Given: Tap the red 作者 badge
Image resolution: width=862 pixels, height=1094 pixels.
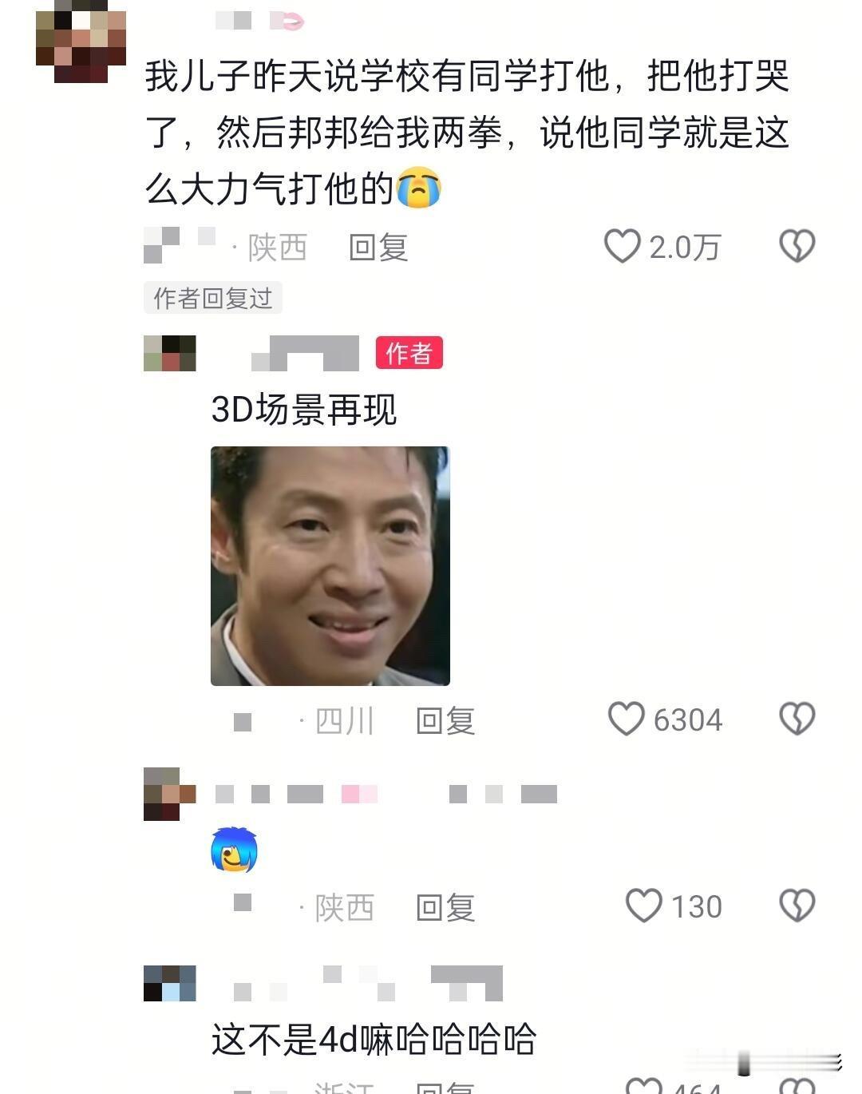Looking at the screenshot, I should [x=409, y=353].
